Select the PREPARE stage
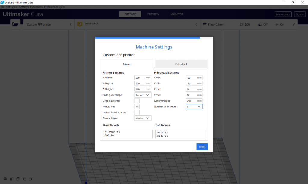Screen dimensions: 308x184 (x=130, y=14)
